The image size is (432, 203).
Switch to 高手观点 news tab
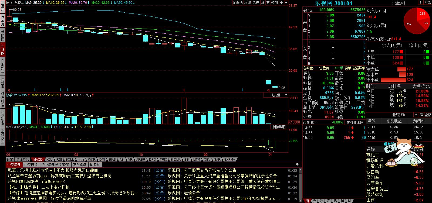[x=79, y=165]
